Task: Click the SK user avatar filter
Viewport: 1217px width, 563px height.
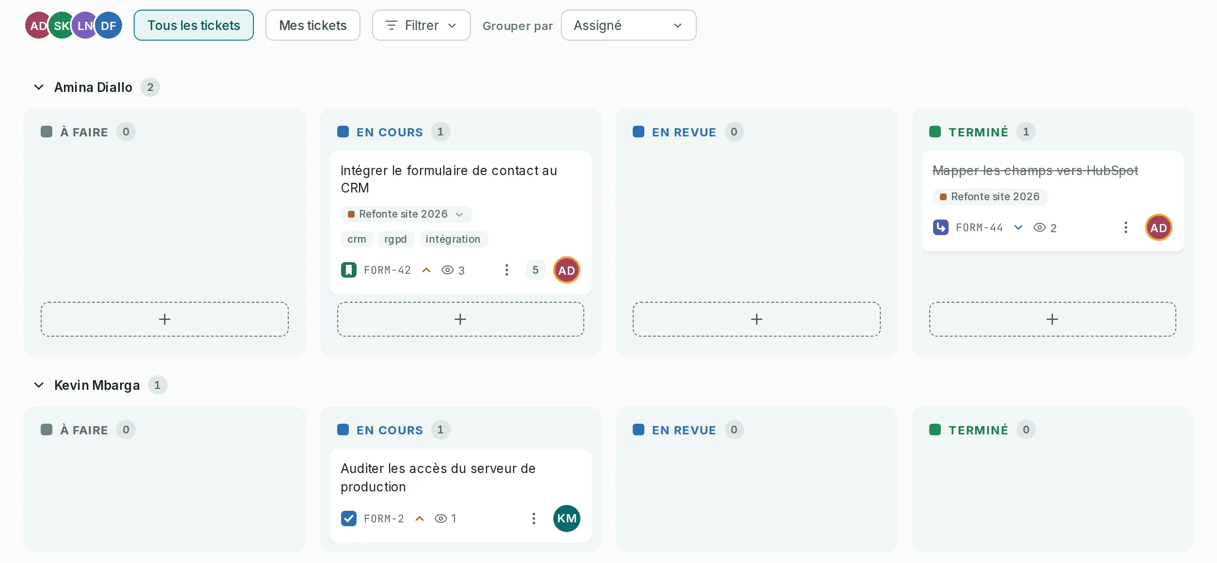Action: tap(62, 26)
